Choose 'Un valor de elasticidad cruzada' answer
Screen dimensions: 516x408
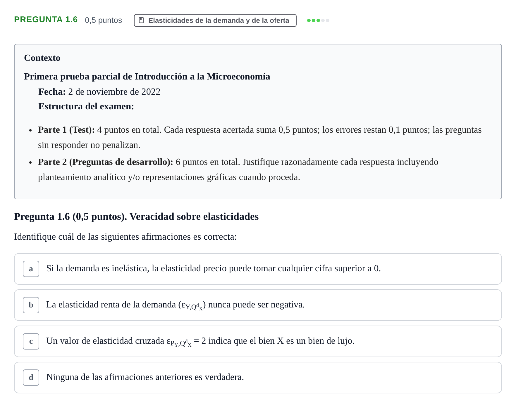(200, 341)
